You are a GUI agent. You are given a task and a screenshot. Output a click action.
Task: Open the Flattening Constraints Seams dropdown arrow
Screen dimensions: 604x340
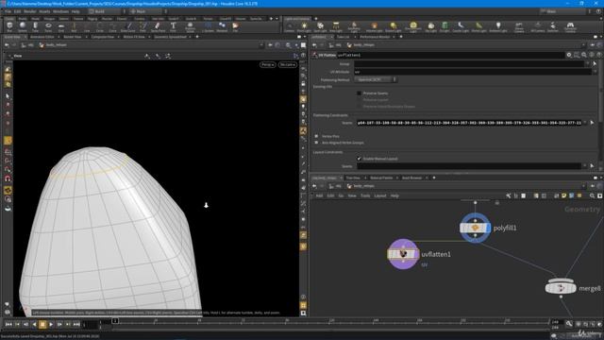point(585,123)
